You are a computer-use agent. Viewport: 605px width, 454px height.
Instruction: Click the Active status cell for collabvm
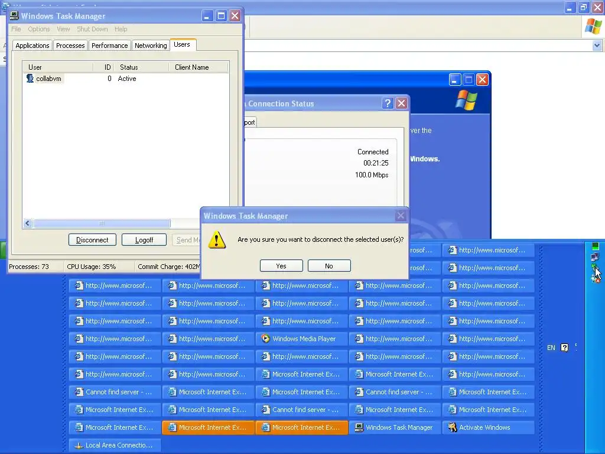[x=127, y=79]
